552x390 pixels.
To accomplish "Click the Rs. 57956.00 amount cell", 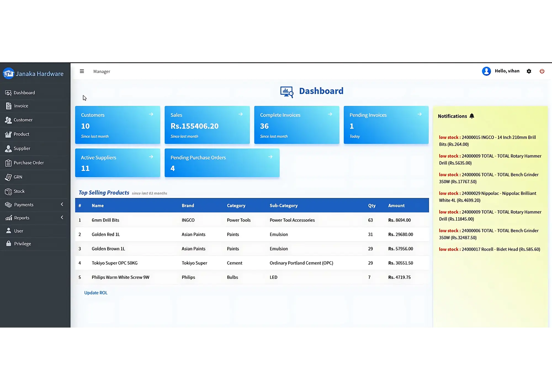I will pyautogui.click(x=400, y=249).
